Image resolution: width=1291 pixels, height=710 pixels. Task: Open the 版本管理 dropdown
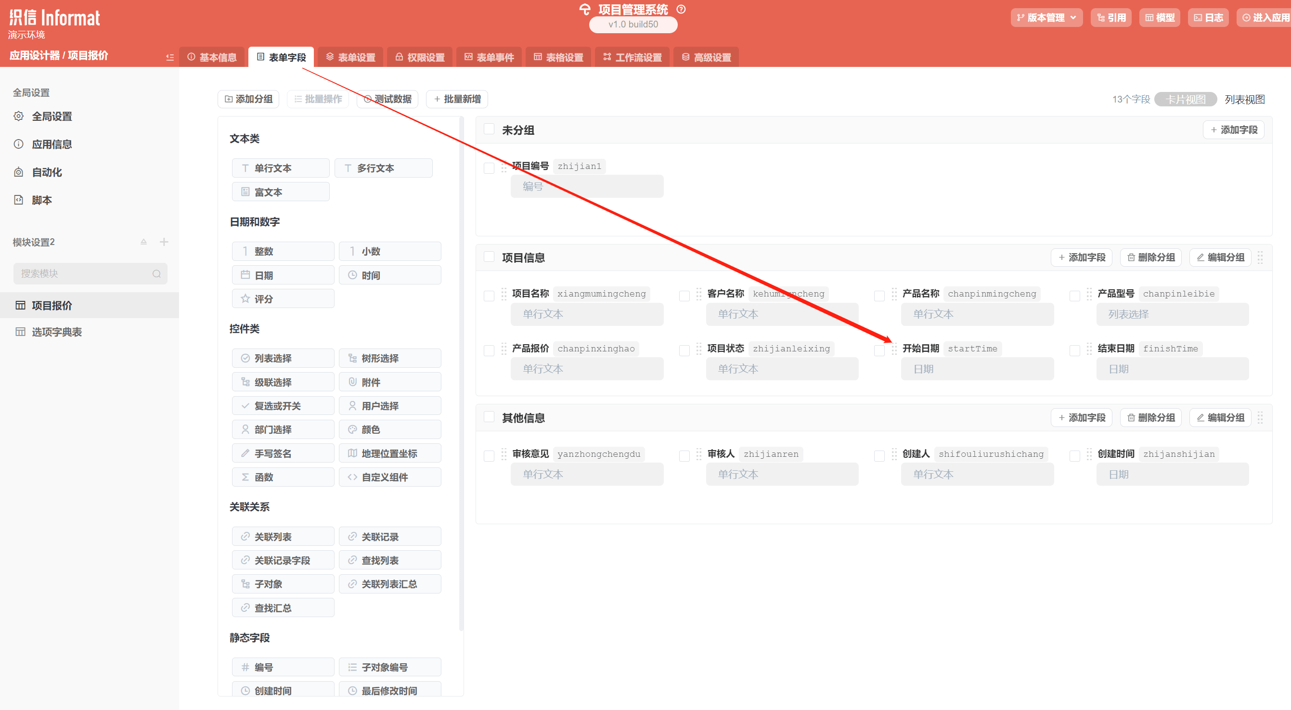pos(1046,17)
